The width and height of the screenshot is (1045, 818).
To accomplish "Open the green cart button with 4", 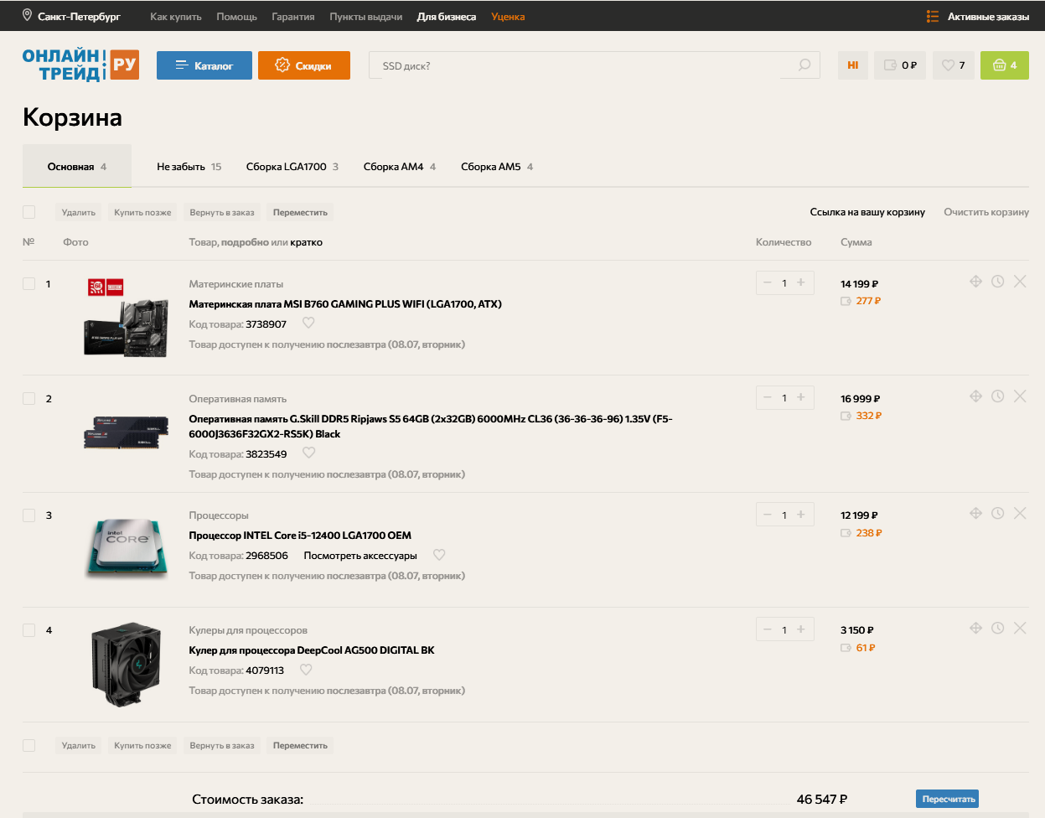I will coord(1004,65).
